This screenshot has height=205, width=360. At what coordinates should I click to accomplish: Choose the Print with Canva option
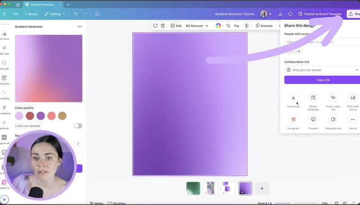coord(353,101)
